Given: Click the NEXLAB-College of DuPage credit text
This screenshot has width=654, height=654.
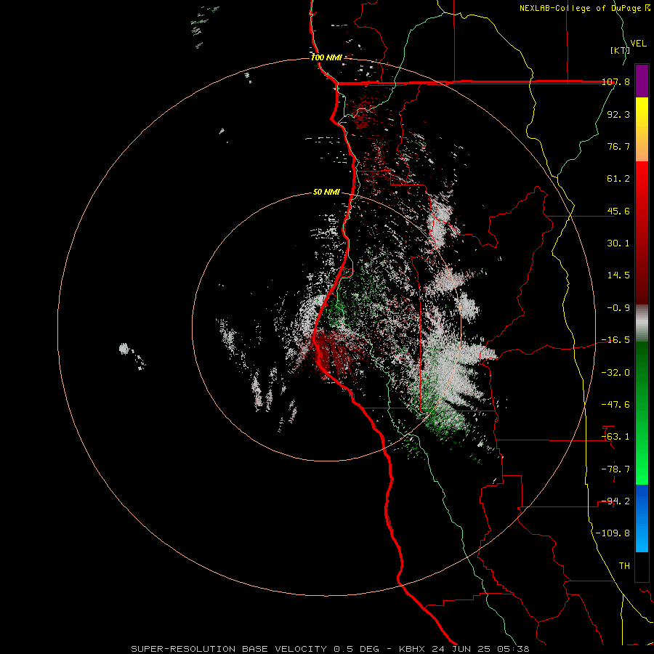Looking at the screenshot, I should [584, 8].
